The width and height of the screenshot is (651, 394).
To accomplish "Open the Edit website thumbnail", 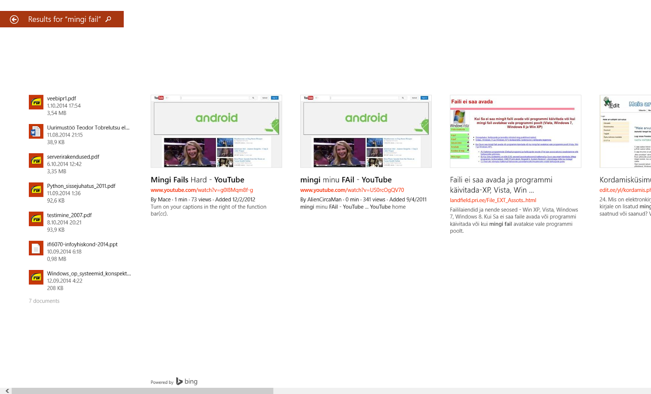I will (625, 131).
